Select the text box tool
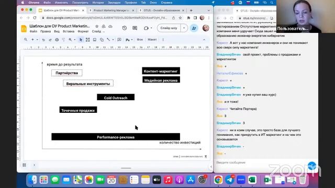 [87, 40]
